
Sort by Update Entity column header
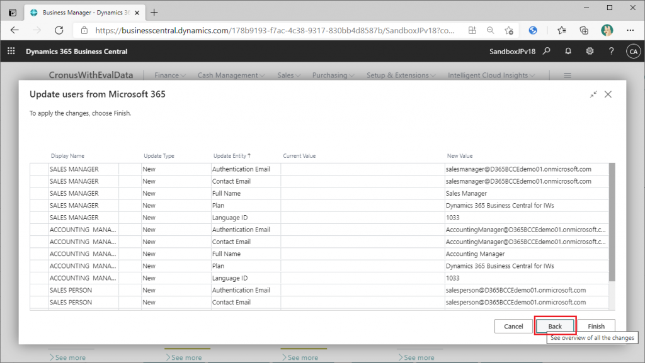[x=232, y=156]
